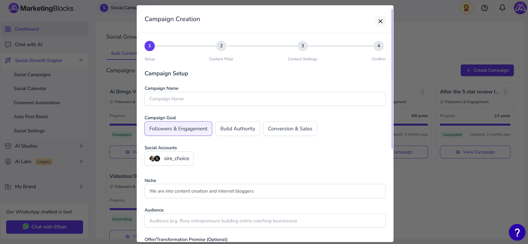528x244 pixels.
Task: Open the floating help button at bottom right
Action: (517, 232)
